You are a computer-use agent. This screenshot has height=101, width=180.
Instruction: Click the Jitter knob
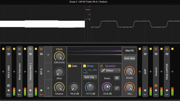point(59,72)
